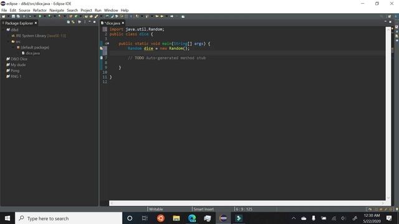Viewport: 399px width, 224px height.
Task: Select the Package Explorer tab
Action: point(19,23)
